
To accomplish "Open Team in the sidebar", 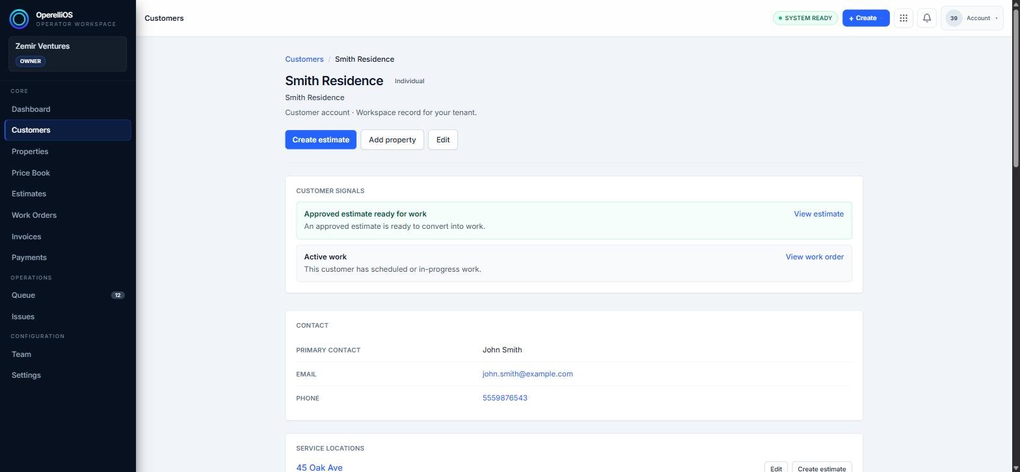I will pos(68,354).
